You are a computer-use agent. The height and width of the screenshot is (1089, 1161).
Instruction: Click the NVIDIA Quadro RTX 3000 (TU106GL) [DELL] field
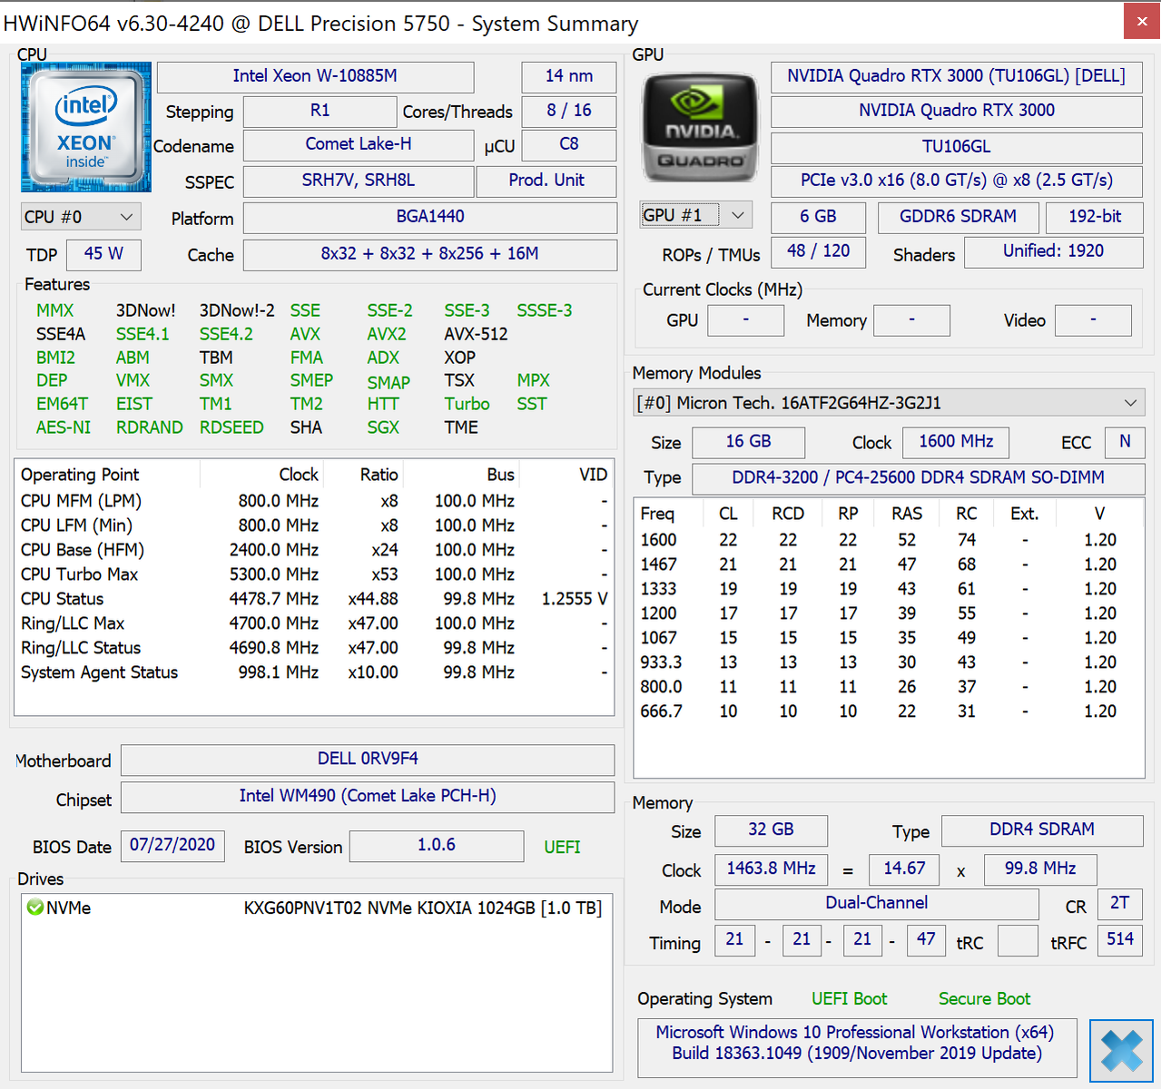957,76
